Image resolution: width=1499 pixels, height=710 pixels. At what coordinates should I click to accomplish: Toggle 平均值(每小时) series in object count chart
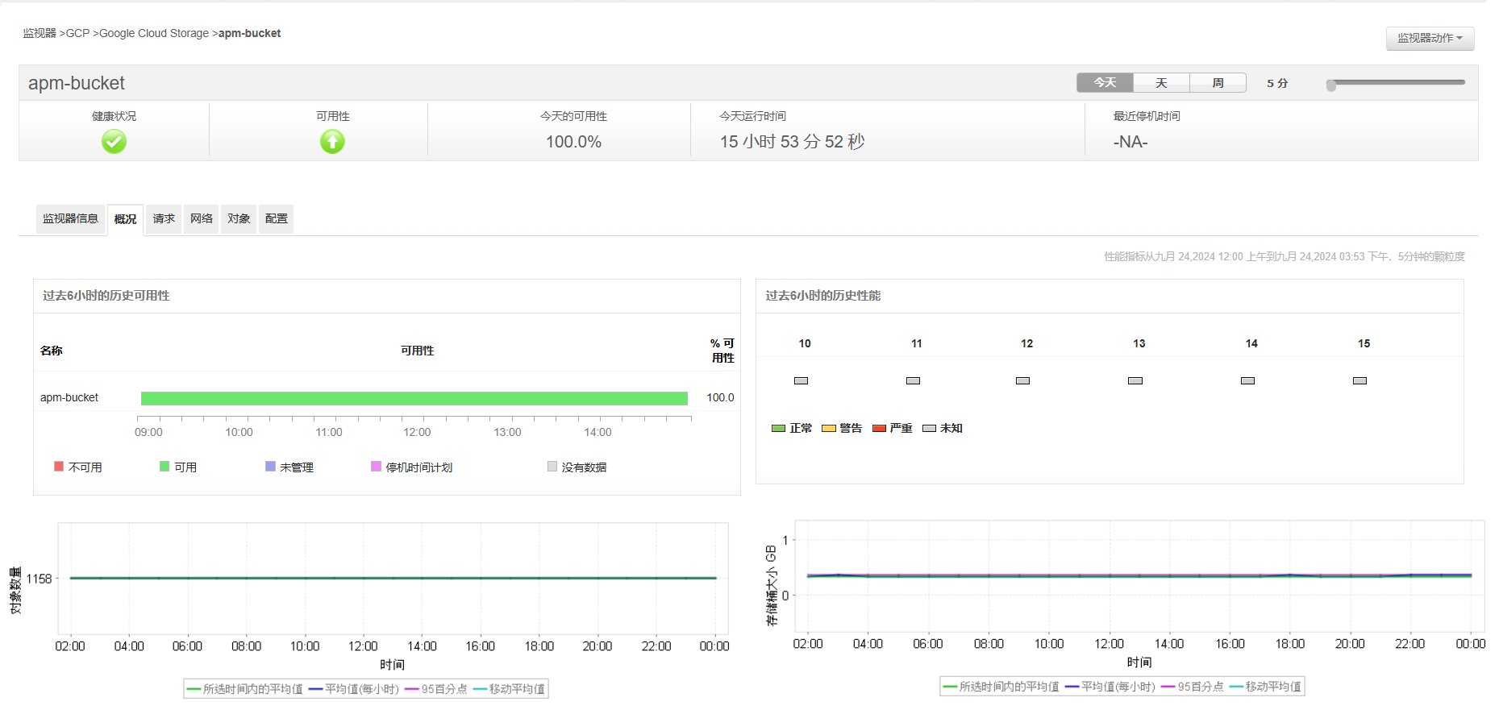pos(354,689)
